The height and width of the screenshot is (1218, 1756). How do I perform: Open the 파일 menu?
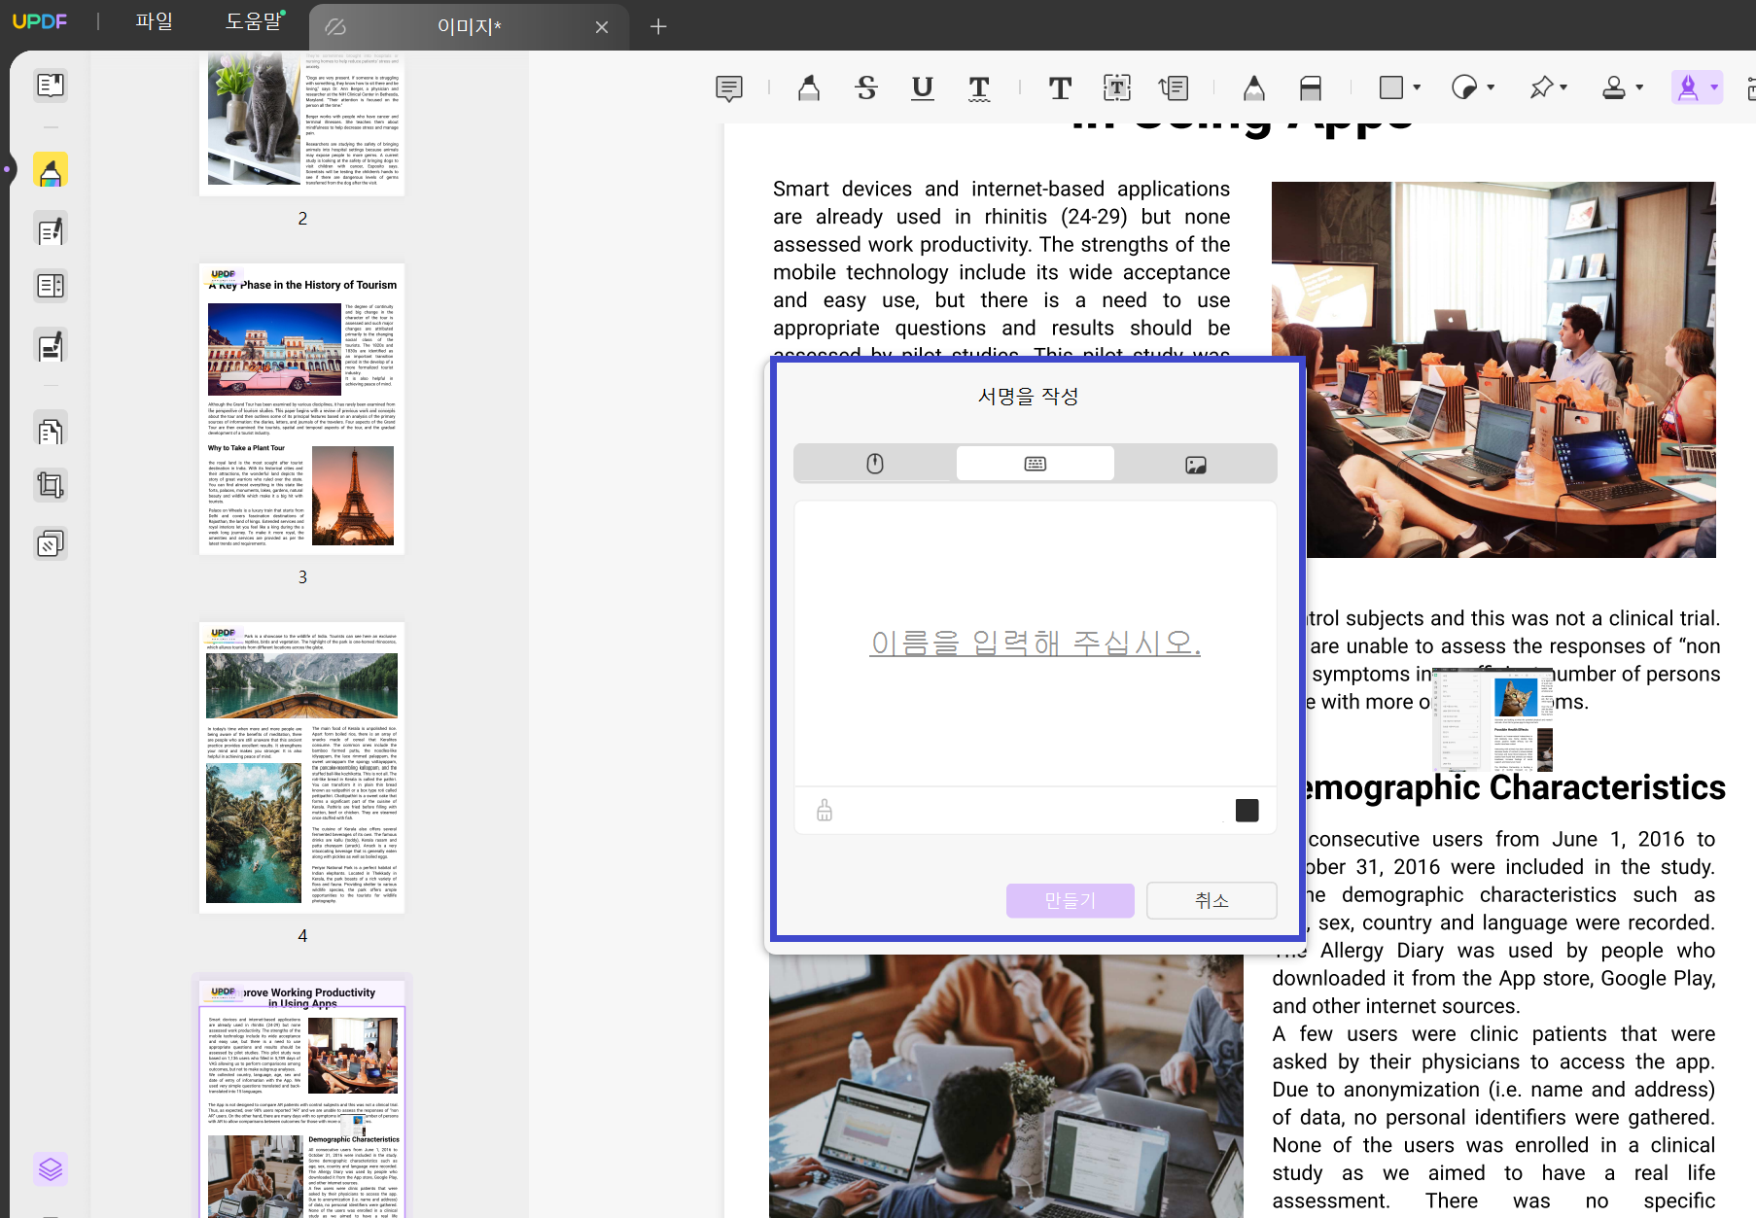154,21
